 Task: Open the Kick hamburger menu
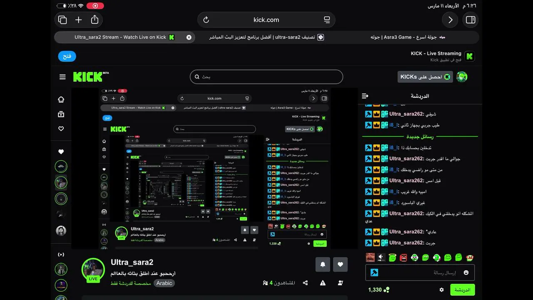[x=62, y=77]
